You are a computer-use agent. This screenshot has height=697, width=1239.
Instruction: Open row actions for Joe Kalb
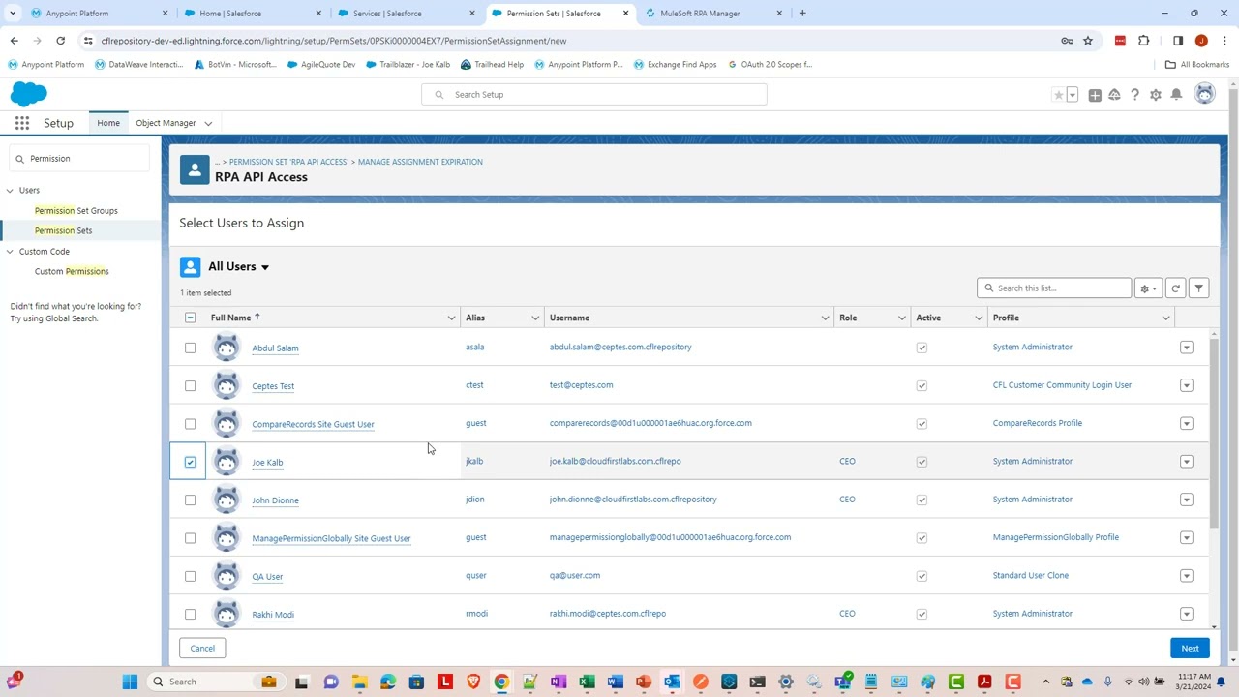1187,462
